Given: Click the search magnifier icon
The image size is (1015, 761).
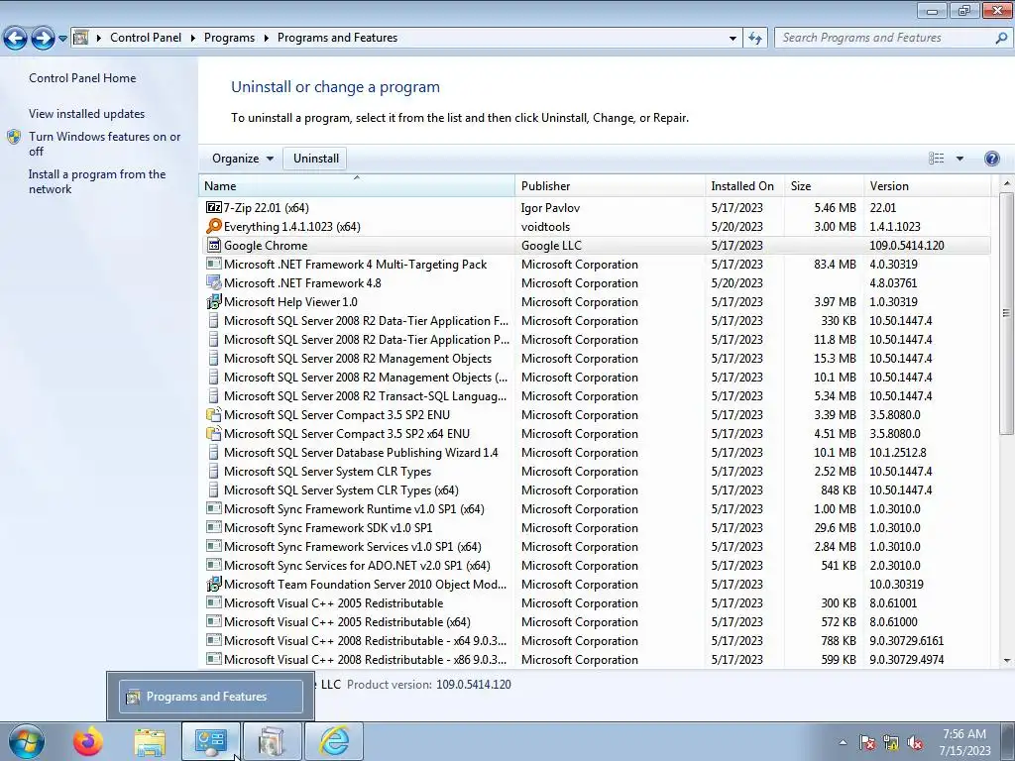Looking at the screenshot, I should pyautogui.click(x=1001, y=39).
